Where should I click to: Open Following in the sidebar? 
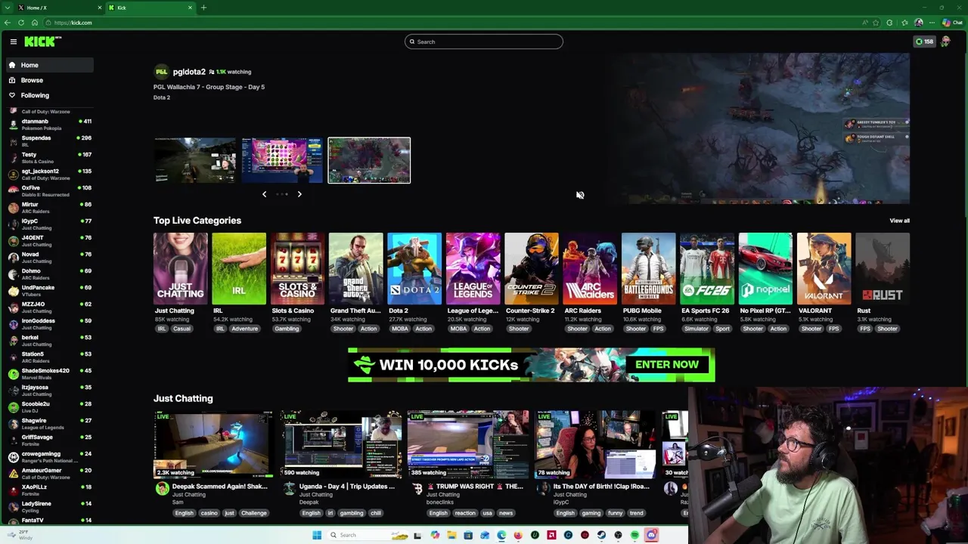point(49,95)
